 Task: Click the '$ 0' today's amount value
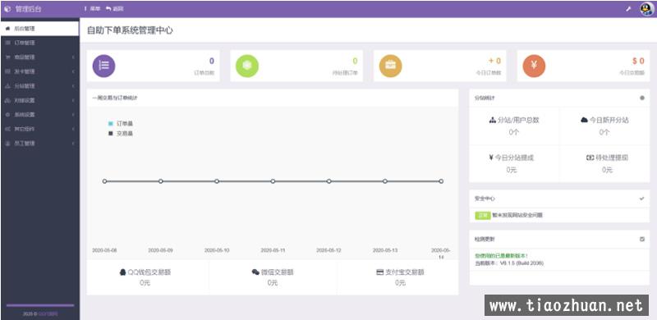click(638, 62)
